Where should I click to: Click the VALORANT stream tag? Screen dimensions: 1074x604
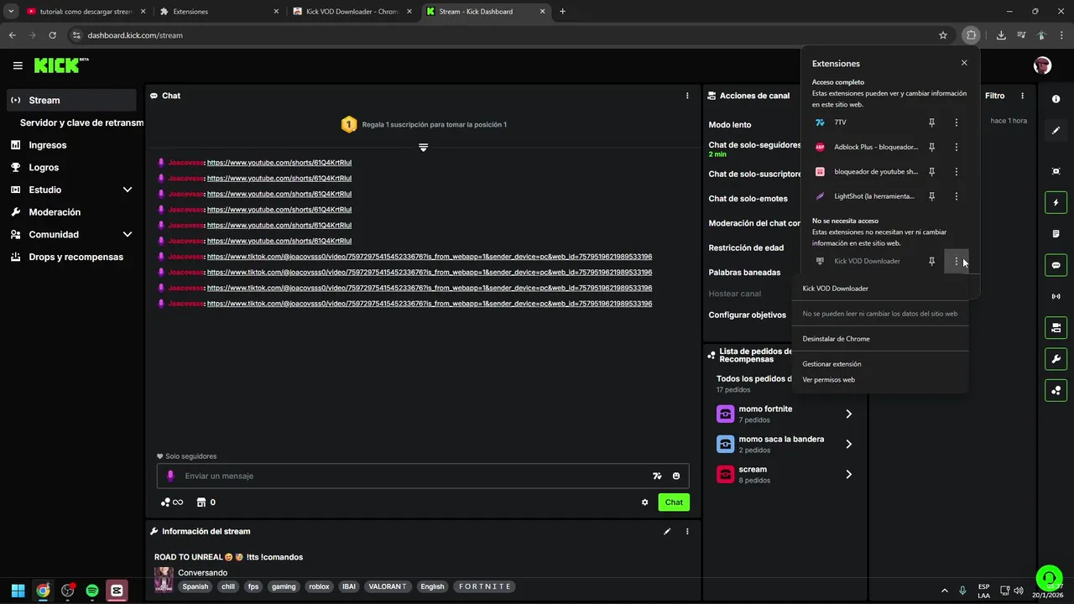[386, 586]
